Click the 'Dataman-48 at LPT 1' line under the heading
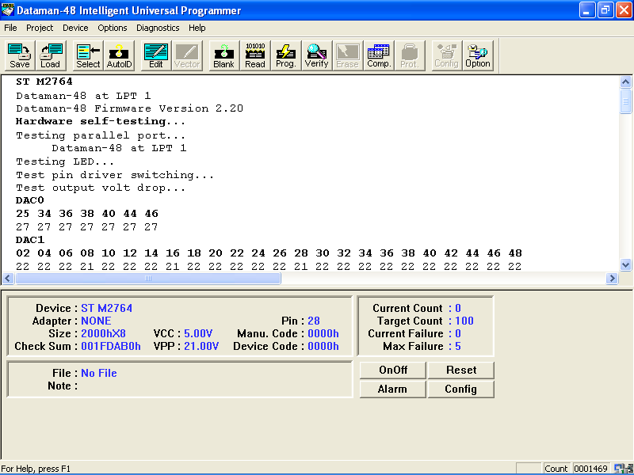Image resolution: width=634 pixels, height=475 pixels. (x=83, y=96)
